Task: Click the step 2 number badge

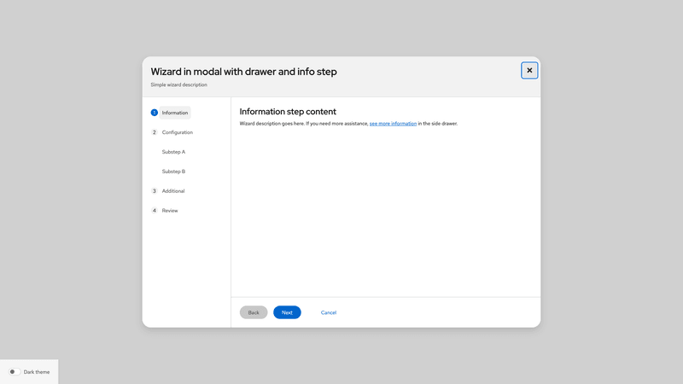Action: point(155,132)
